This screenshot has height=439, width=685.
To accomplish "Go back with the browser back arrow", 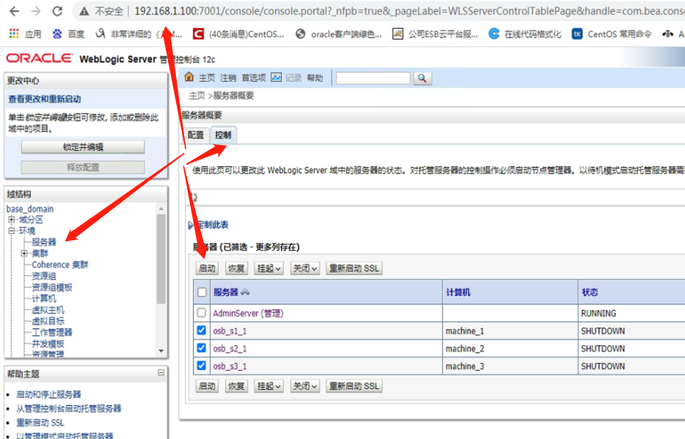I will (15, 11).
